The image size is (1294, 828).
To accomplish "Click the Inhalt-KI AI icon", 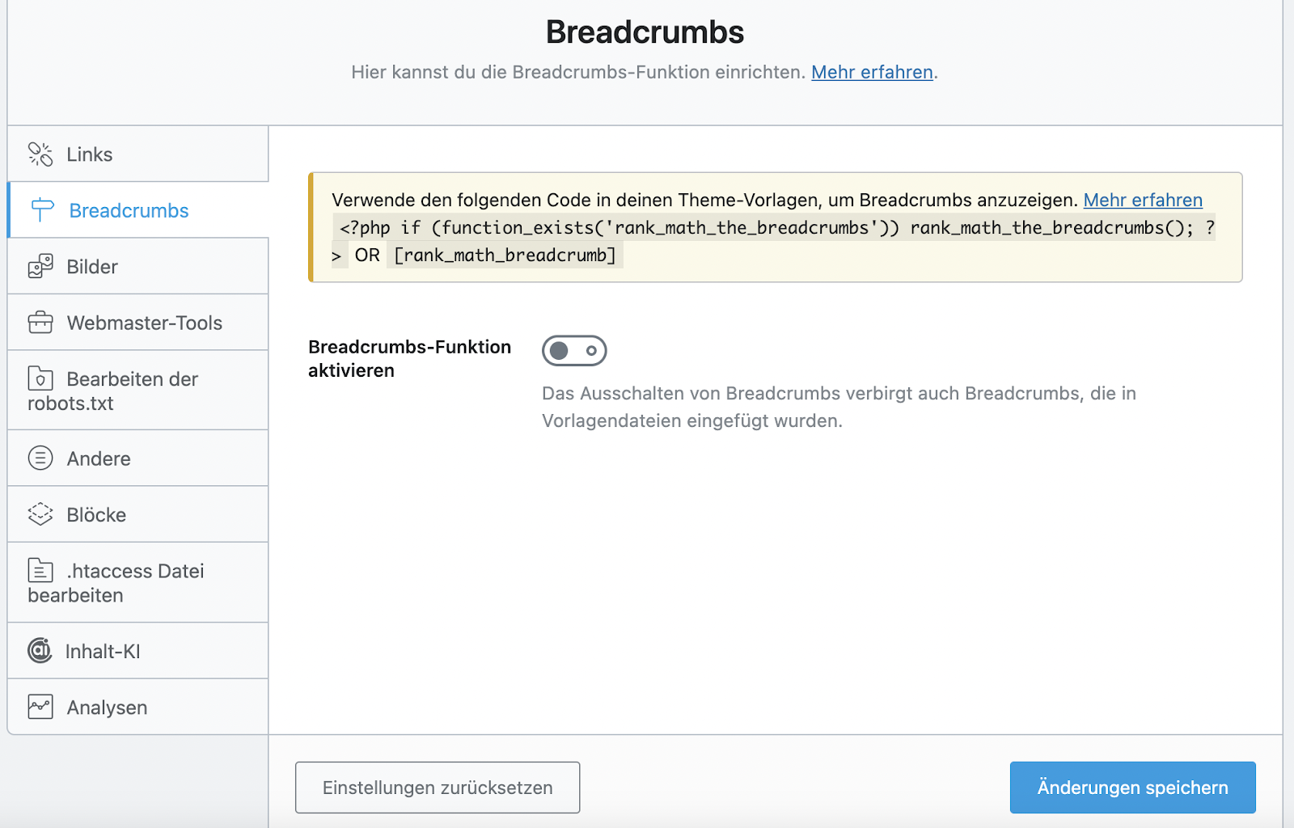I will coord(40,650).
